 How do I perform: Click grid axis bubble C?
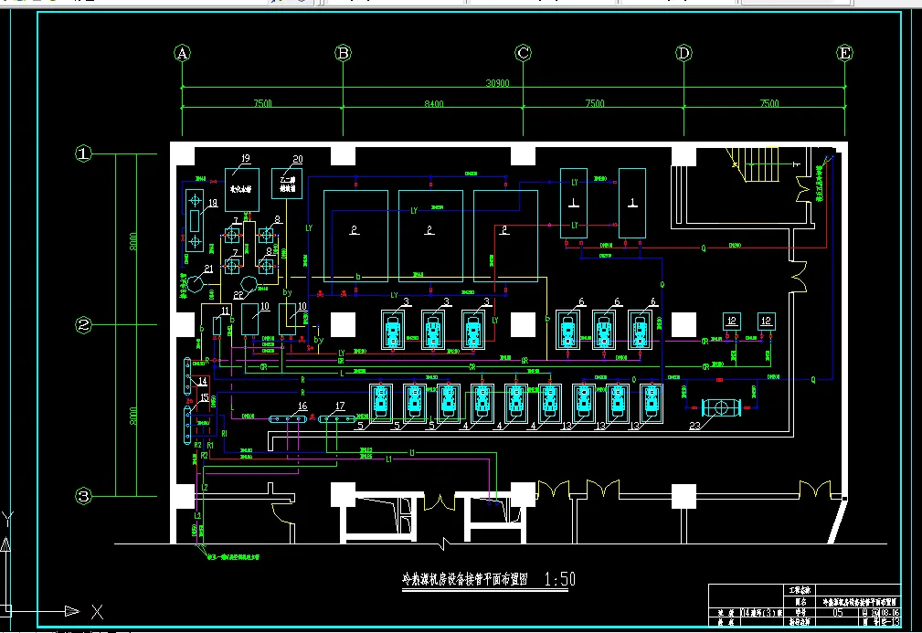coord(523,53)
